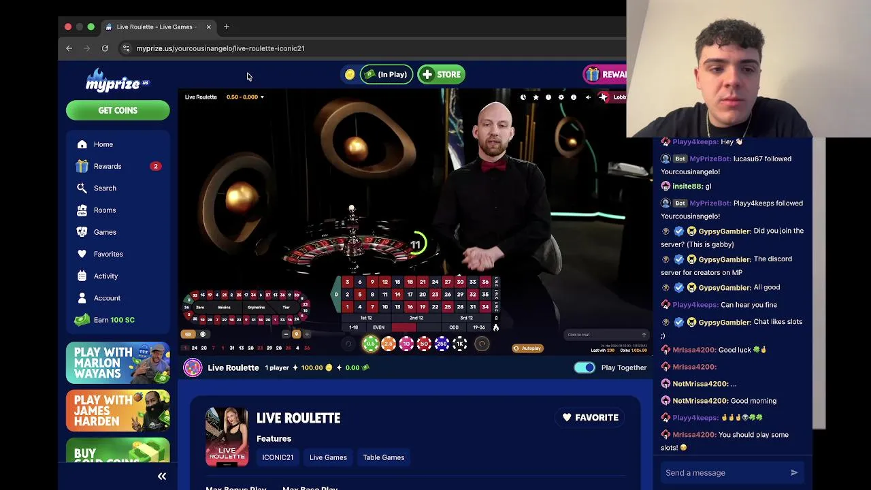This screenshot has width=871, height=490.
Task: Click the send message arrow icon
Action: [793, 473]
